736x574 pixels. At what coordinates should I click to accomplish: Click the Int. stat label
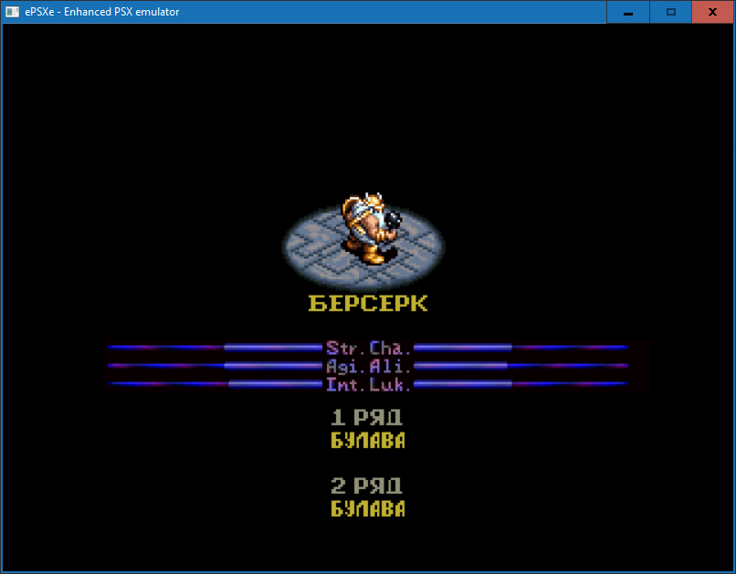(345, 384)
